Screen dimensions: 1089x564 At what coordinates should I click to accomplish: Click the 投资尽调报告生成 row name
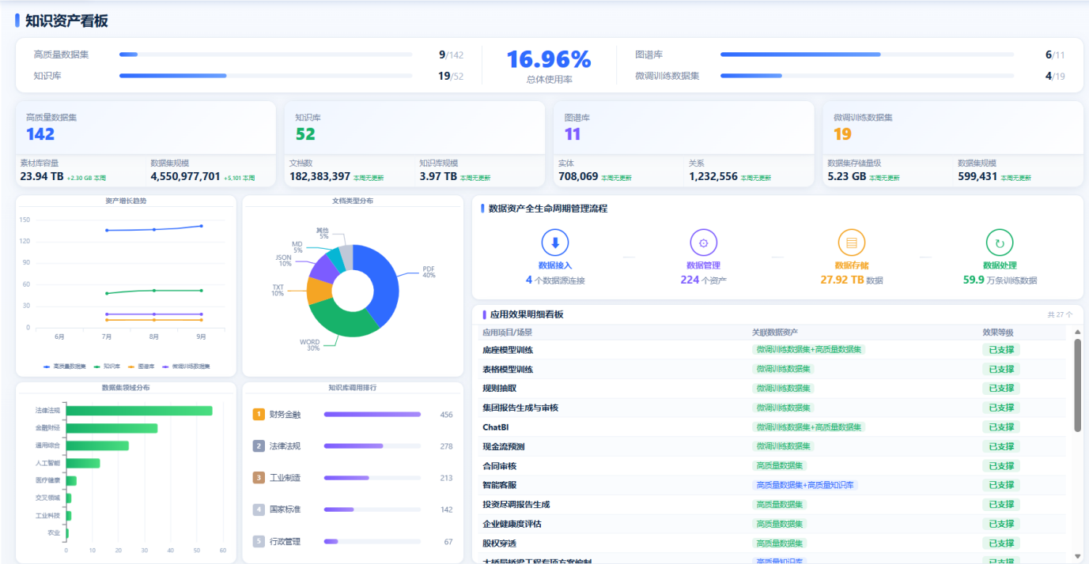click(516, 505)
